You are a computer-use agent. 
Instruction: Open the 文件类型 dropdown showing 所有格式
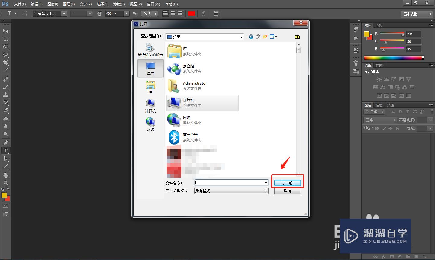point(266,191)
